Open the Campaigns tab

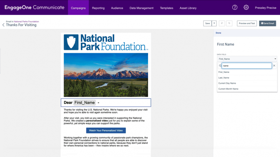point(78,8)
